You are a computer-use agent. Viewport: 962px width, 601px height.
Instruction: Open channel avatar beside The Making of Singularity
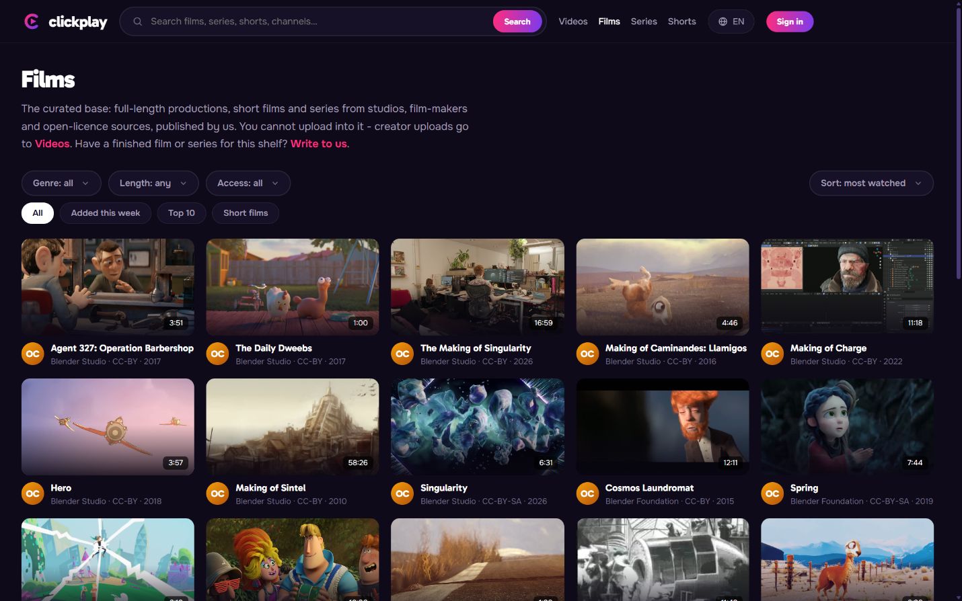pyautogui.click(x=402, y=354)
